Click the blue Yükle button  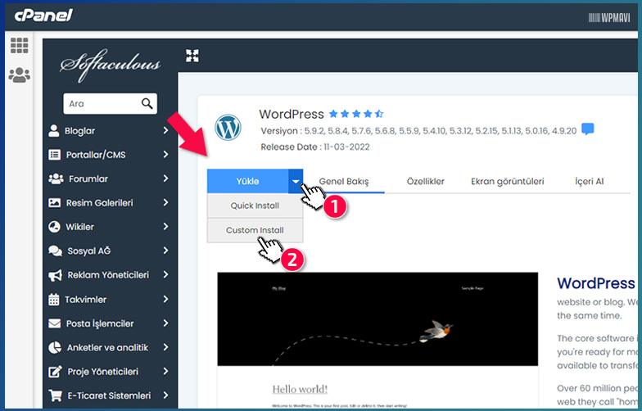click(x=247, y=182)
